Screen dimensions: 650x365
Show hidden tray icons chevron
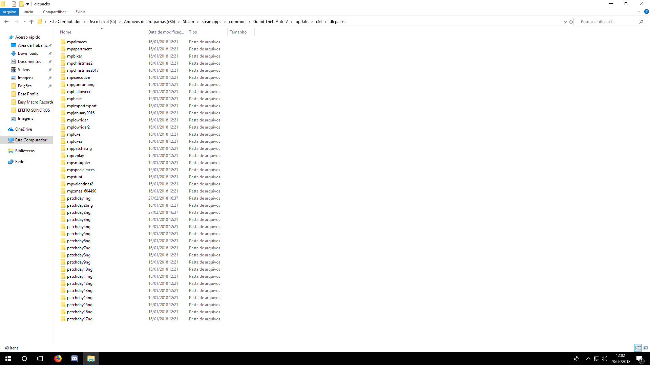point(588,359)
